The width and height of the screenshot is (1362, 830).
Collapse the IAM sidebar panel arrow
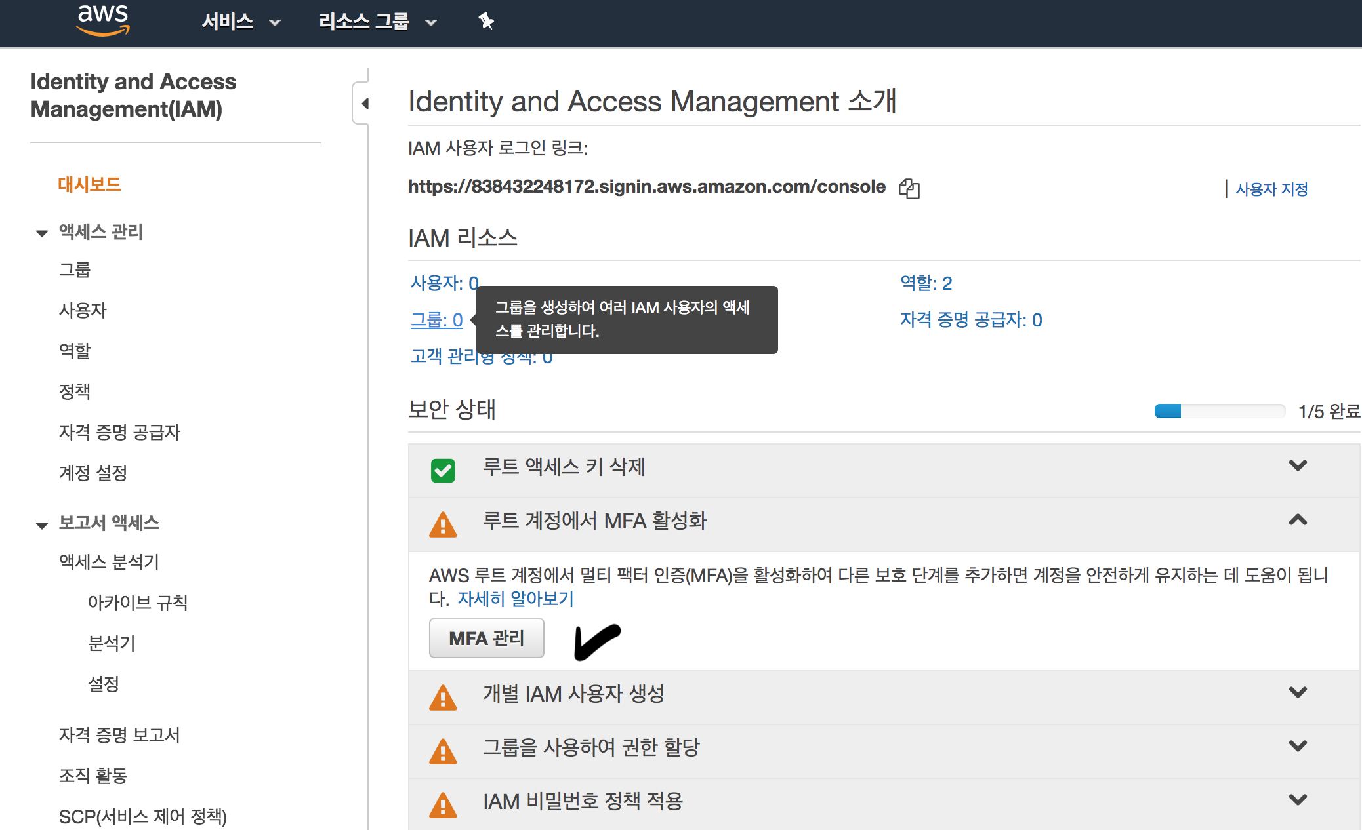[x=365, y=104]
